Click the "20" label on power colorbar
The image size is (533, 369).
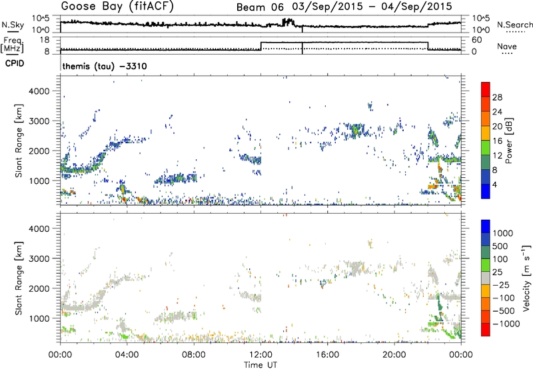[497, 127]
